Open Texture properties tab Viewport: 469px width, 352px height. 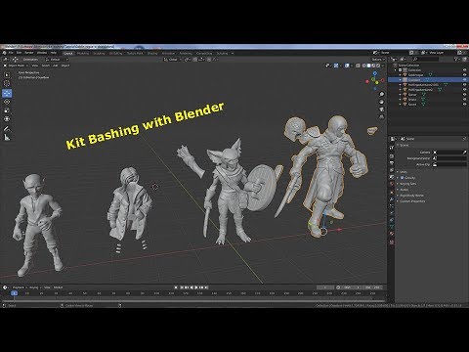tap(392, 242)
